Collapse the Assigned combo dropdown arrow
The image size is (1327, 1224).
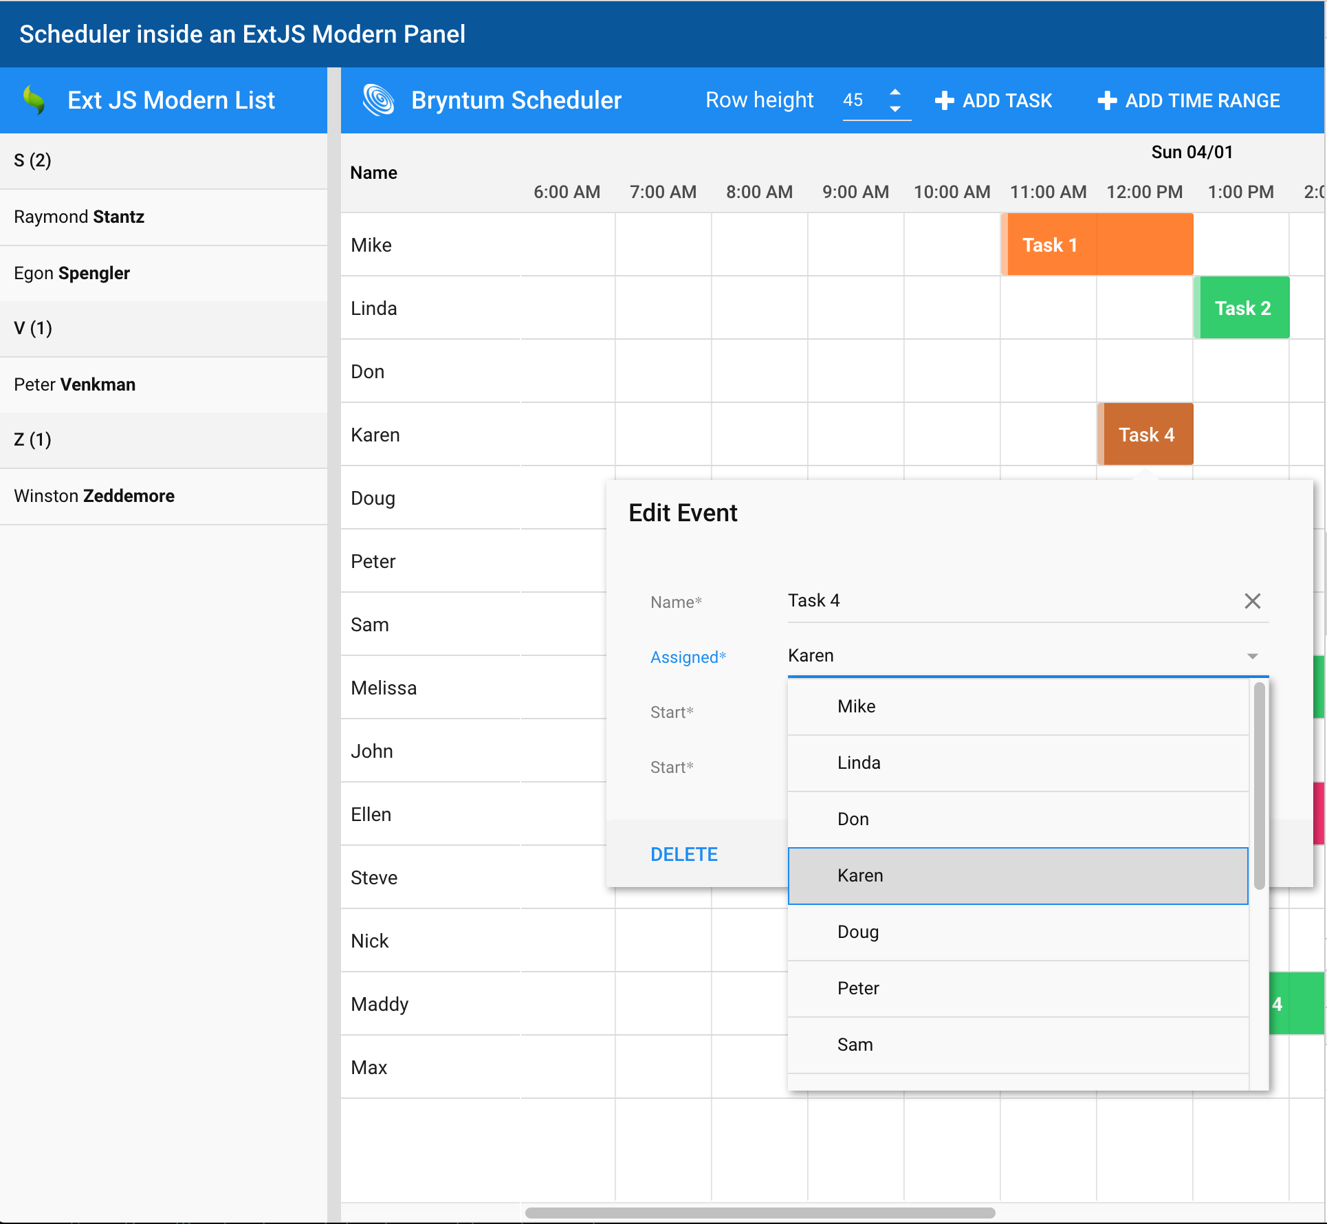click(x=1252, y=656)
